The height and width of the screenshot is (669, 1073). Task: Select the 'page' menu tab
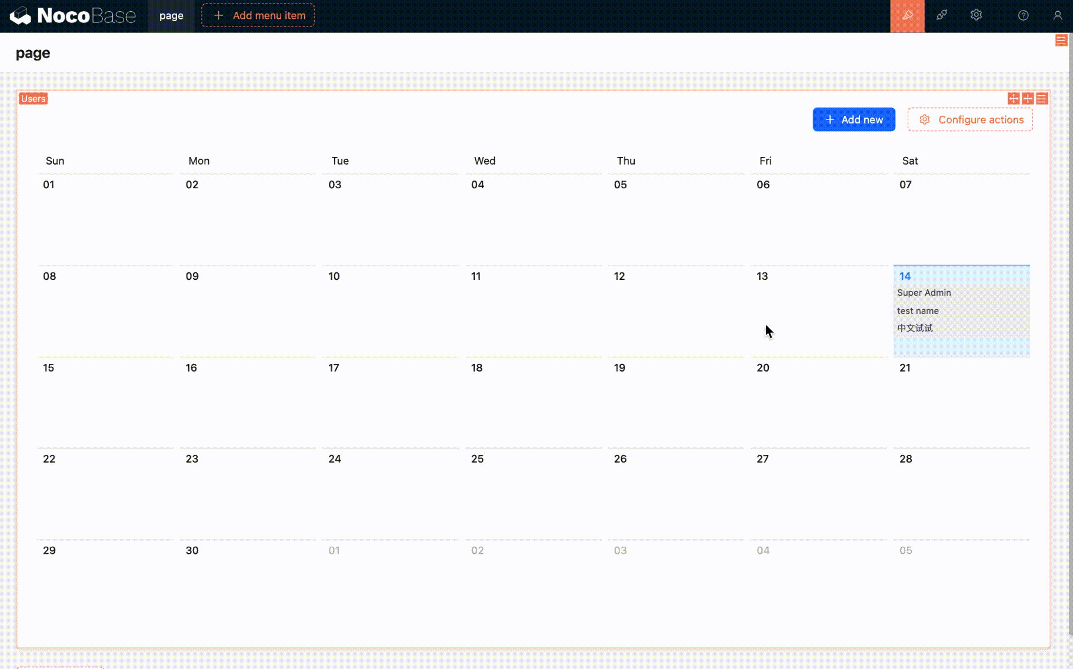[x=171, y=16]
